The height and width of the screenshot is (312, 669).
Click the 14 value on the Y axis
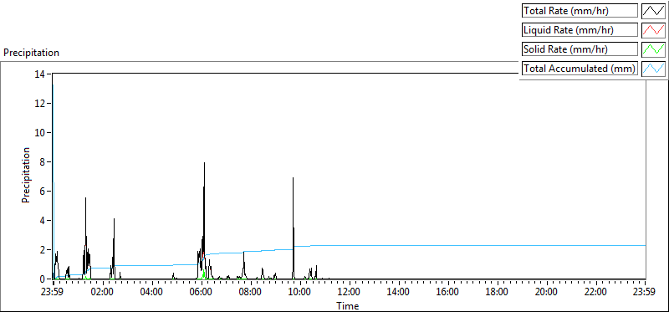pyautogui.click(x=40, y=74)
